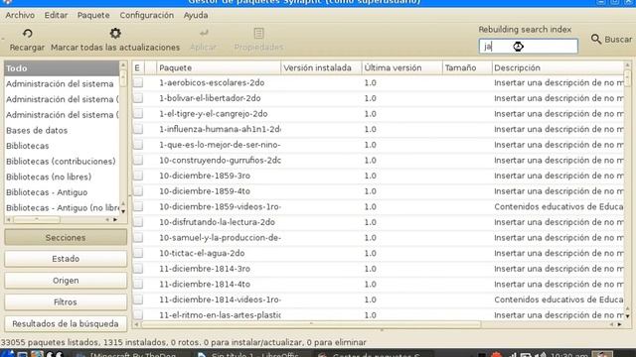
Task: Select the Todo section
Action: [62, 68]
